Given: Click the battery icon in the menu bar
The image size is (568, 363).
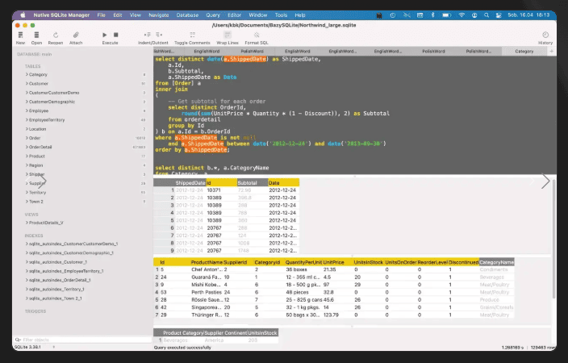Looking at the screenshot, I should [x=447, y=15].
